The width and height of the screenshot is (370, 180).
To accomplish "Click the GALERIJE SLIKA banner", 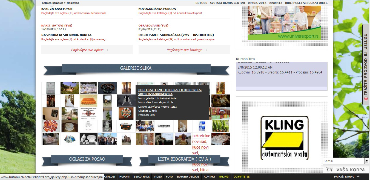I will pos(136,68).
